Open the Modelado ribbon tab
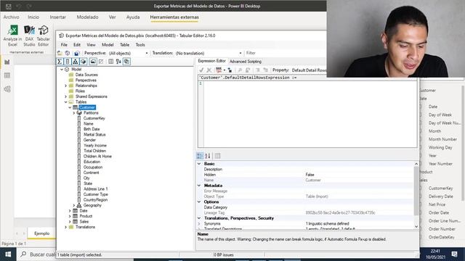Viewport: 465px width, 261px height. pos(87,17)
